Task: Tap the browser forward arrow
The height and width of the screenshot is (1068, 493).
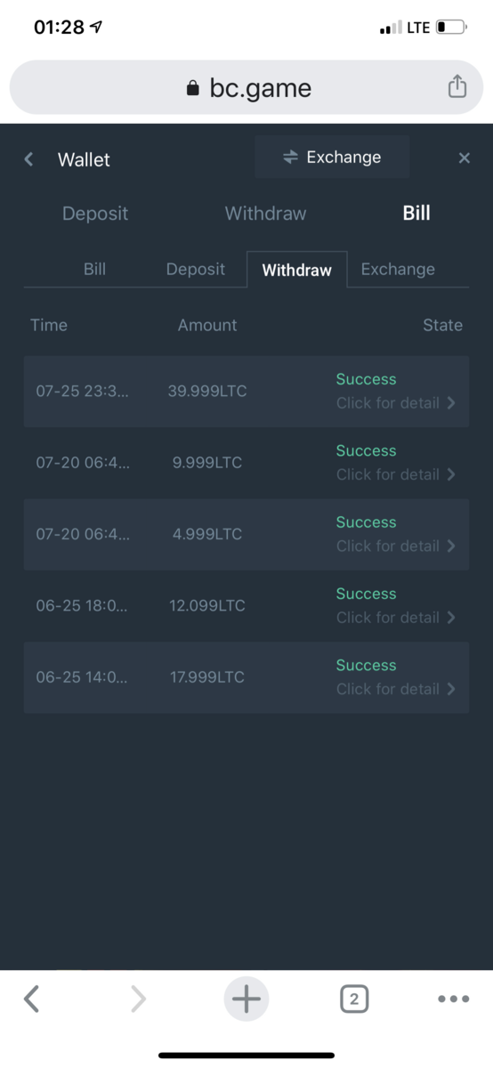Action: click(x=138, y=999)
